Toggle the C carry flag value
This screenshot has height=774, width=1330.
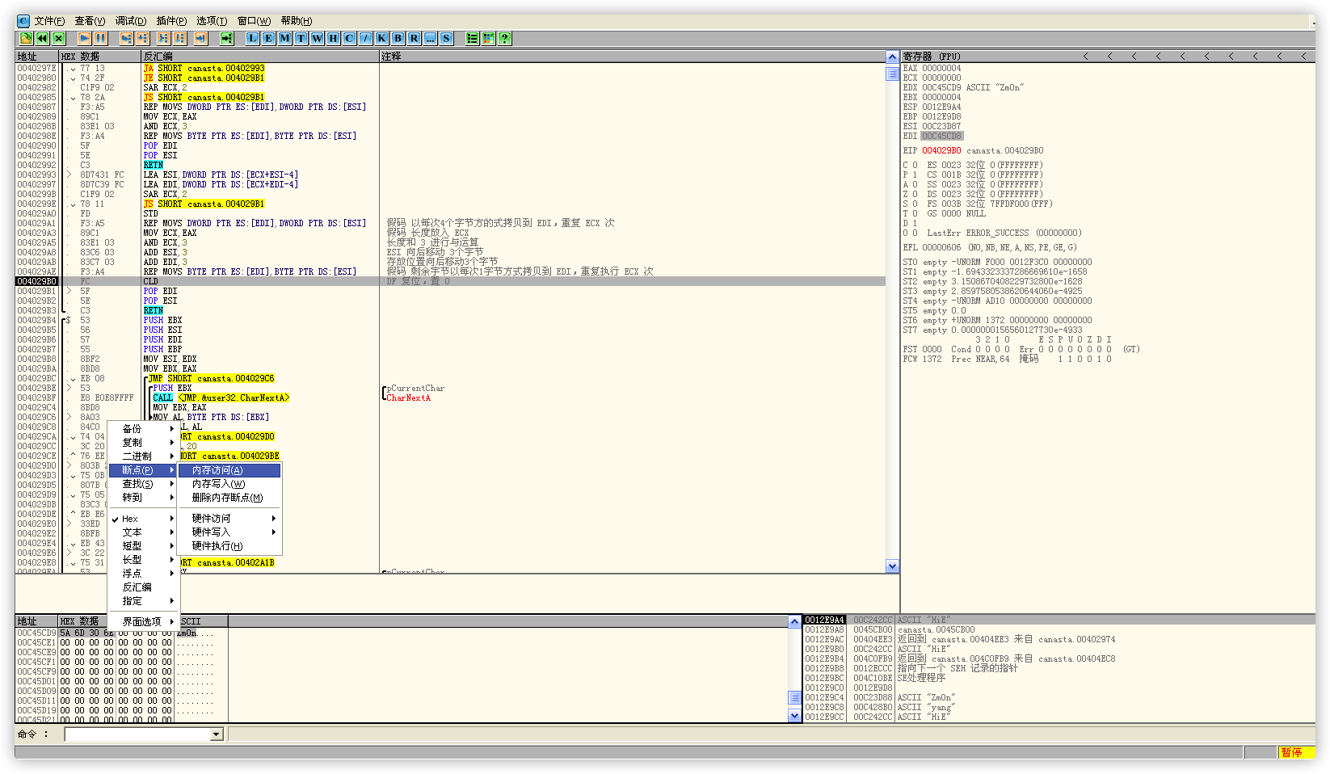915,165
